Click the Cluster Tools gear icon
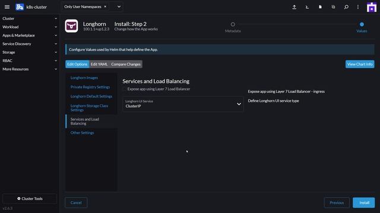 [x=18, y=199]
